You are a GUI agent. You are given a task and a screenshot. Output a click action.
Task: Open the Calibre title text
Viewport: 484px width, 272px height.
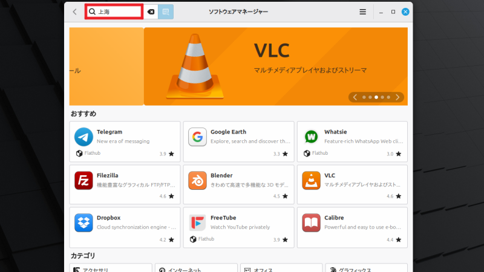(x=334, y=218)
